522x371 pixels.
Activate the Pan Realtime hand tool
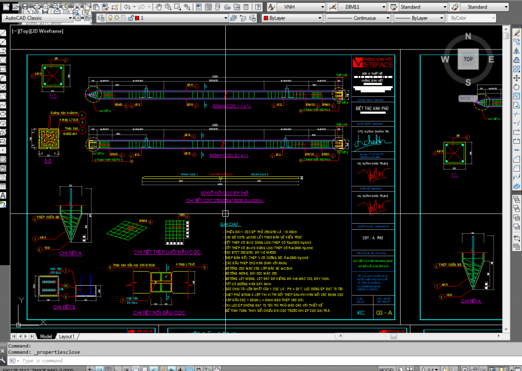coord(159,7)
